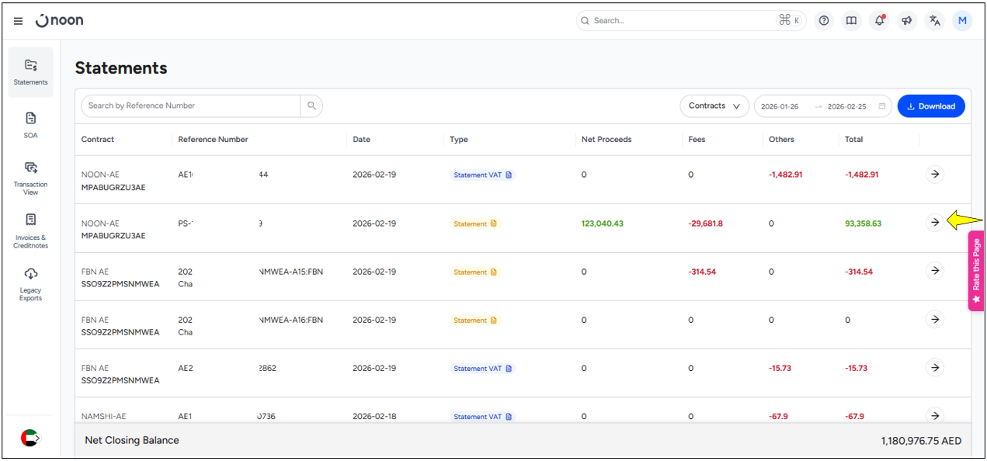Open Legacy Exports in sidebar
This screenshot has width=987, height=461.
pyautogui.click(x=30, y=283)
